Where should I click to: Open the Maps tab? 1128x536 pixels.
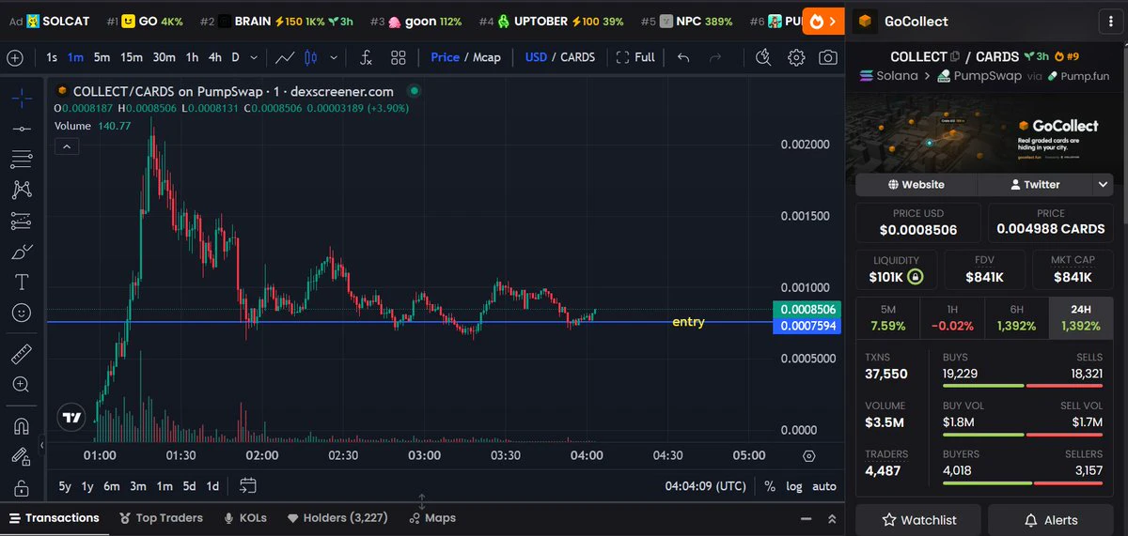[x=432, y=518]
